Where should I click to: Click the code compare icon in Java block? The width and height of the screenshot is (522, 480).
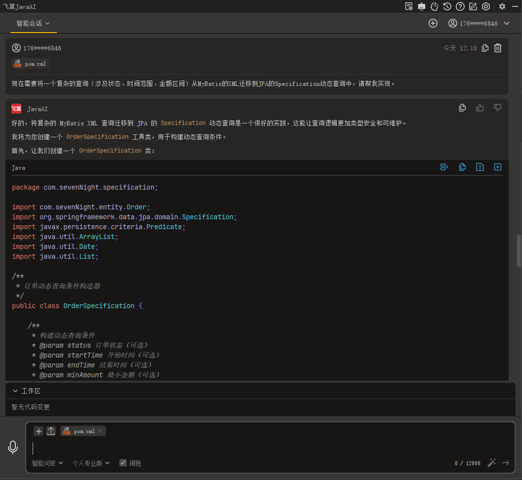tap(444, 167)
